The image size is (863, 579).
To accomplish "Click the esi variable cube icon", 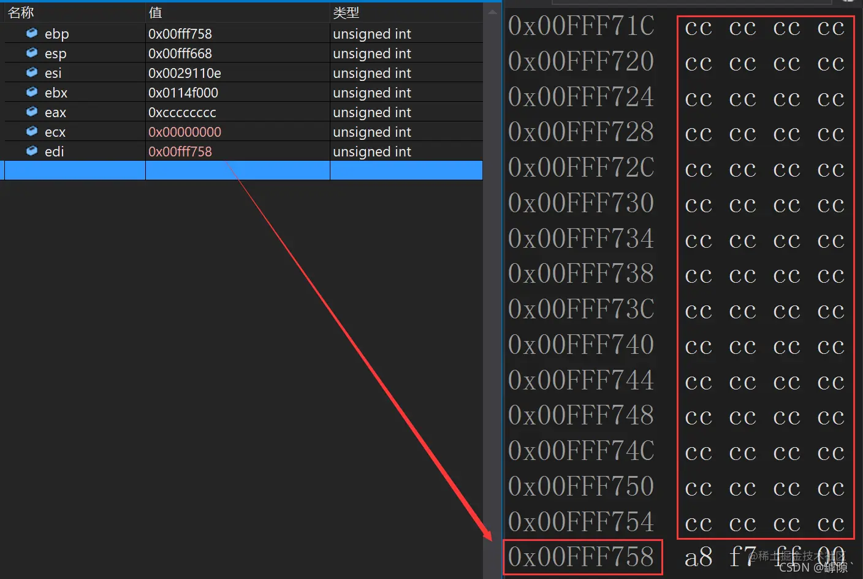I will pos(32,72).
